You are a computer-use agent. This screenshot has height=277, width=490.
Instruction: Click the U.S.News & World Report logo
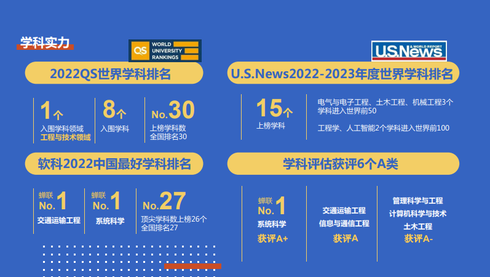click(409, 51)
